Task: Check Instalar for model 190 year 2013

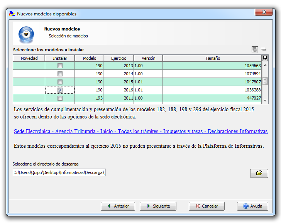Action: coord(60,66)
